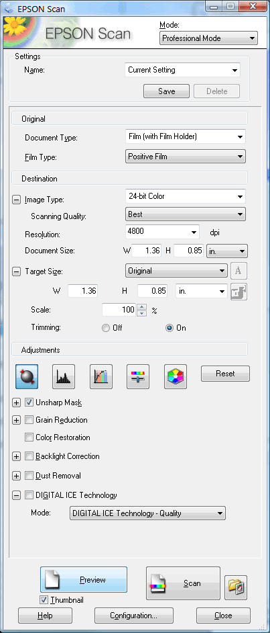Expand the Grain Reduction options

pyautogui.click(x=16, y=420)
